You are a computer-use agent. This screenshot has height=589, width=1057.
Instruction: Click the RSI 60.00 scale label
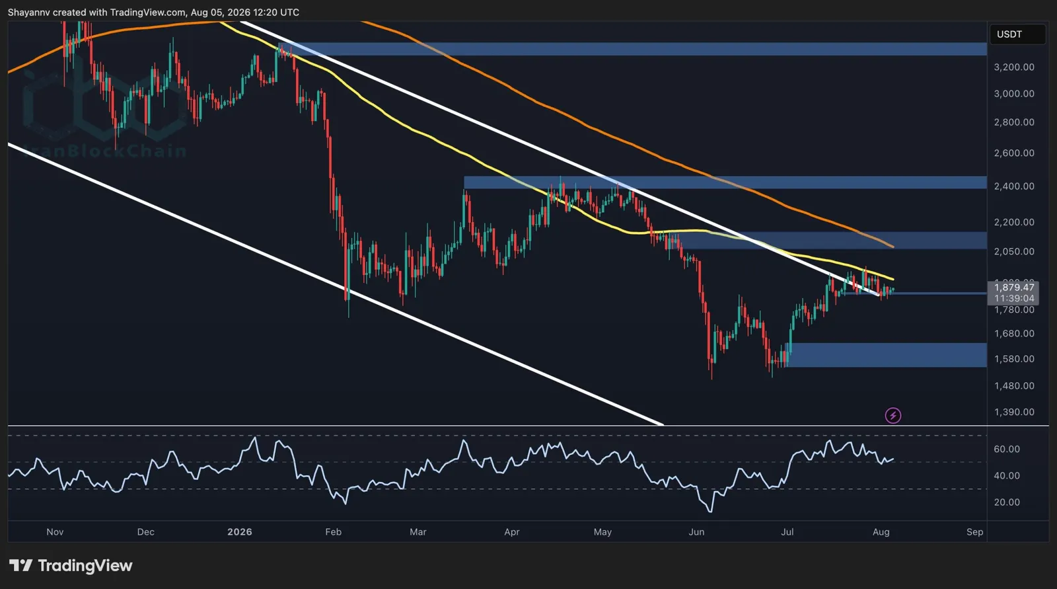[x=1007, y=449]
